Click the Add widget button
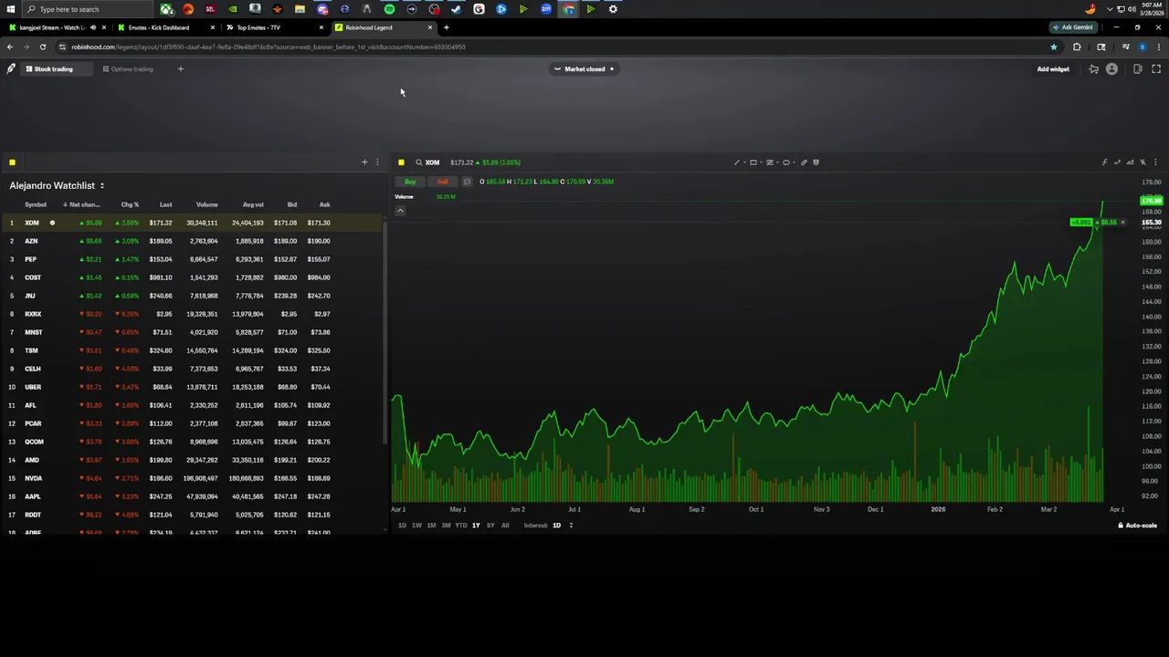Viewport: 1169px width, 657px height. click(x=1053, y=68)
